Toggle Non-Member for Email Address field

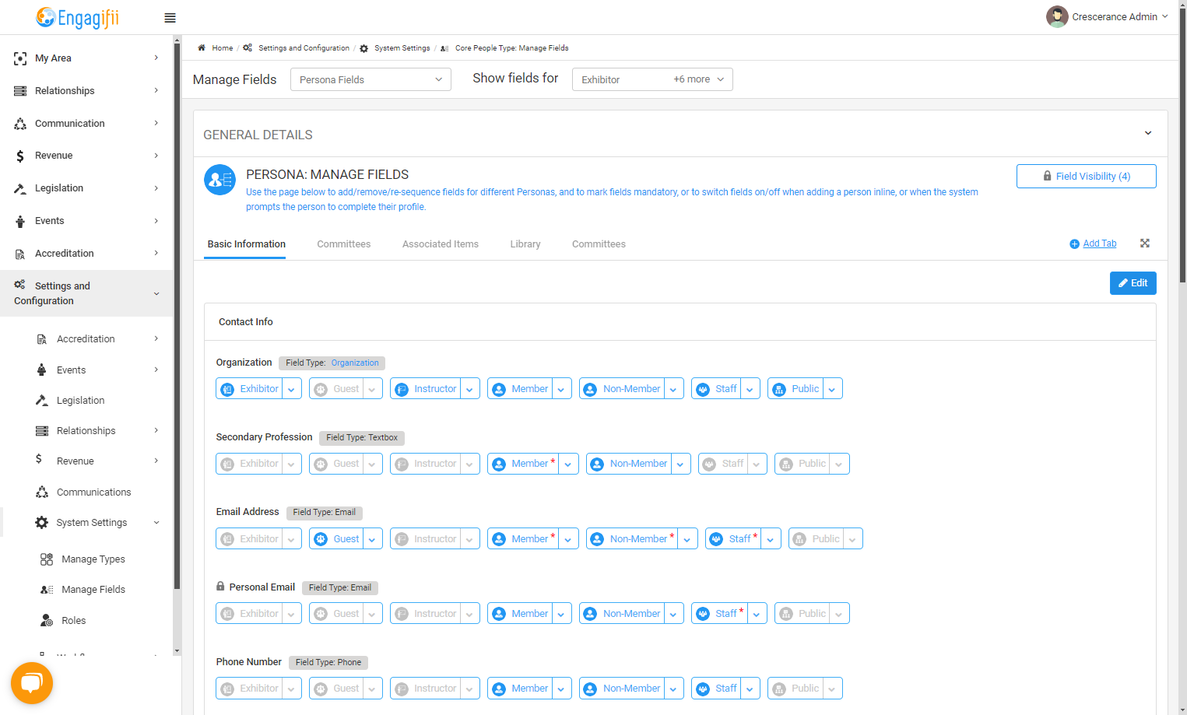631,538
